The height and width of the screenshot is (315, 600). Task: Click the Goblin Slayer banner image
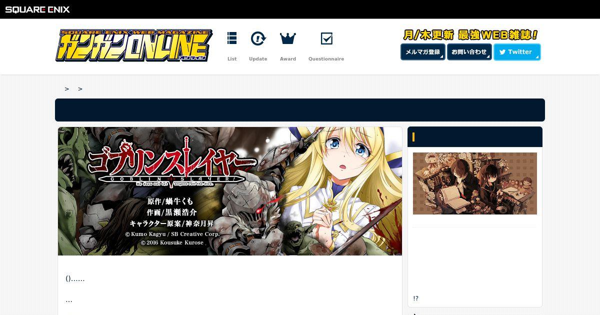[230, 191]
